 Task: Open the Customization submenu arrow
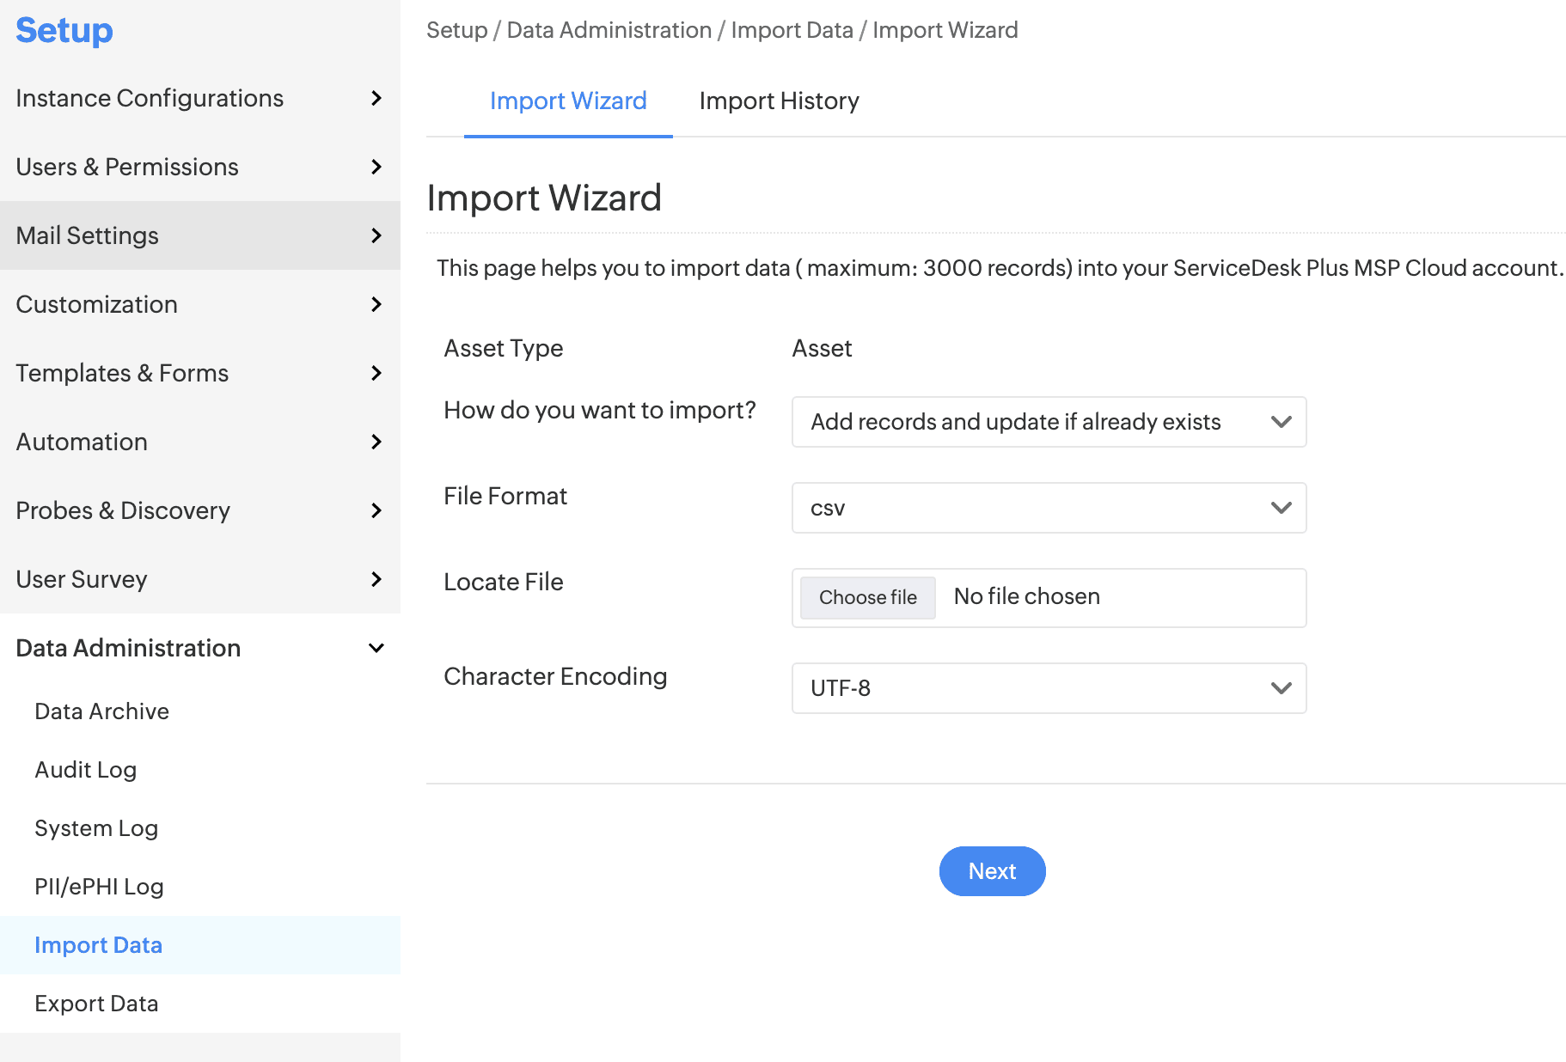(x=376, y=304)
